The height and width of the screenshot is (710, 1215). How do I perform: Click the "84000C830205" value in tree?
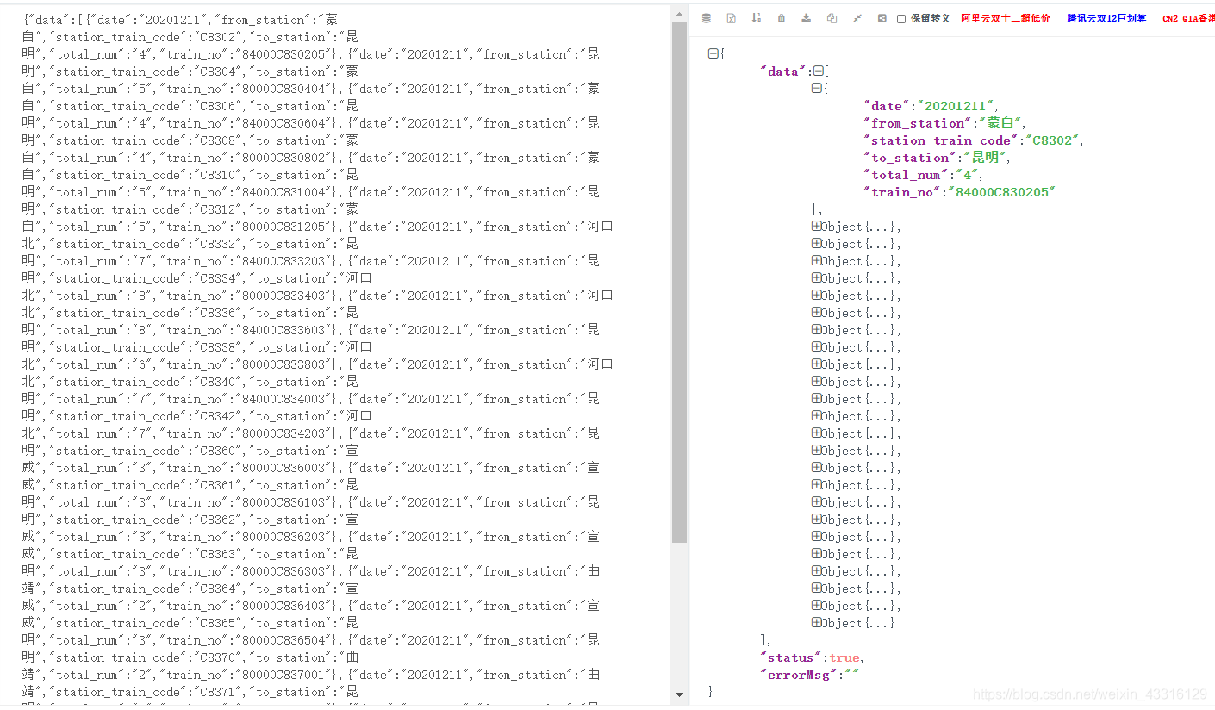tap(1000, 192)
